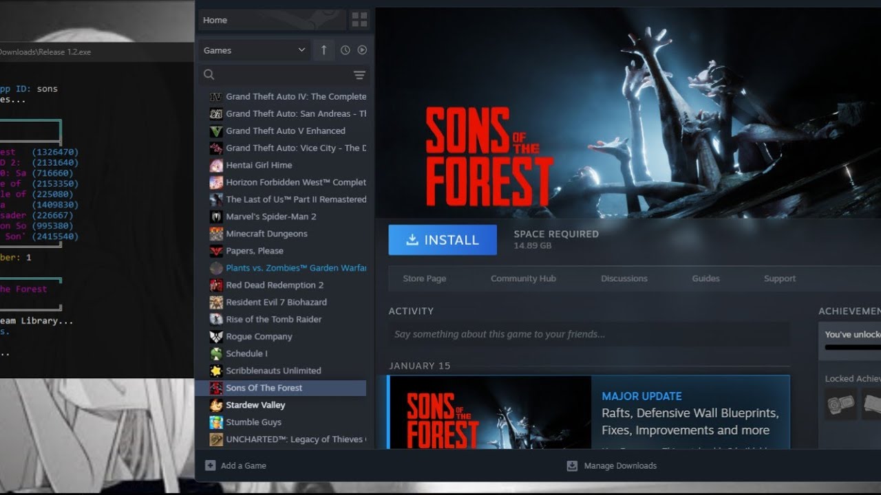The height and width of the screenshot is (495, 881).
Task: Click Hentai Girl Hime game icon
Action: 216,166
